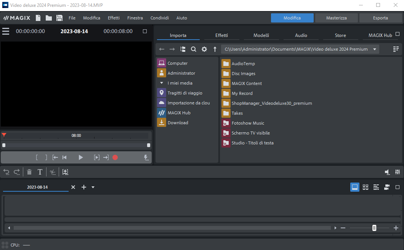Collapse the I miei media section
This screenshot has height=250, width=404.
[x=162, y=83]
